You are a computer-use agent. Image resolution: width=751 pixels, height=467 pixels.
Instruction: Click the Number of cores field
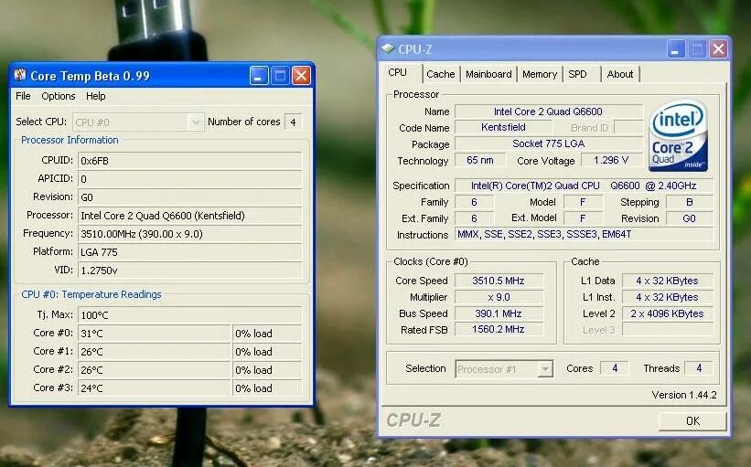coord(294,122)
